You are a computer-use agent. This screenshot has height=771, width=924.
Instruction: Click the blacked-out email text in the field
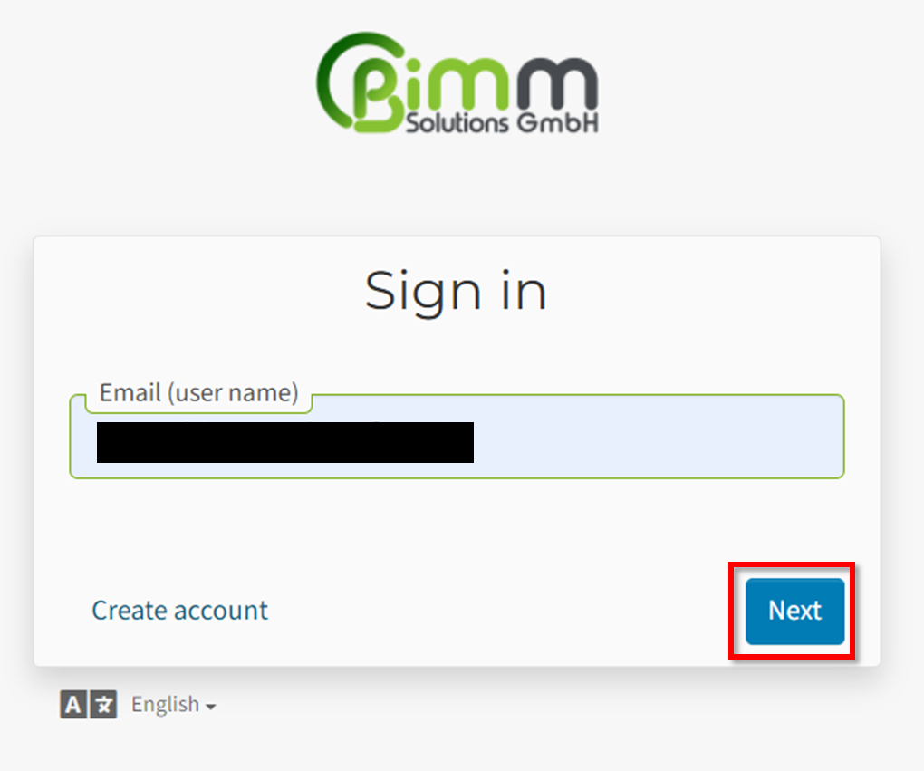coord(285,442)
